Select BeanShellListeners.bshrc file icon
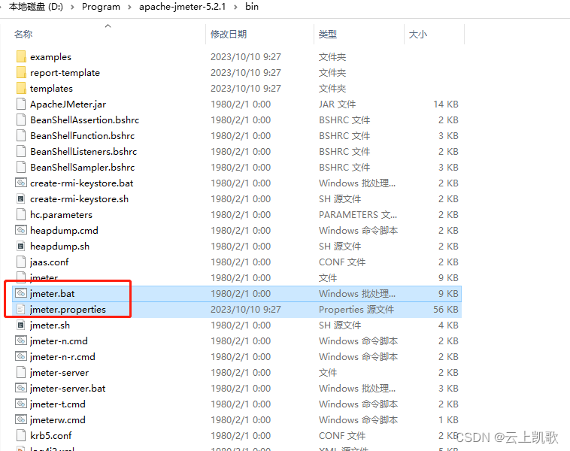Image resolution: width=570 pixels, height=451 pixels. click(x=21, y=152)
